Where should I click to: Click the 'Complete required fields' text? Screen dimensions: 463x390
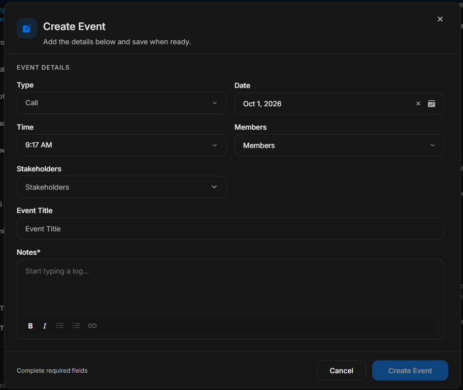tap(52, 371)
